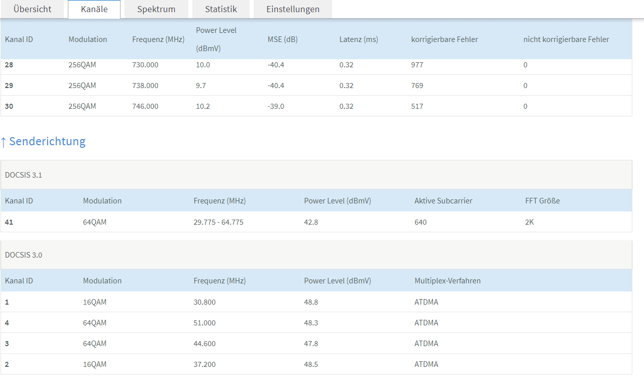Click correctable errors value 517
This screenshot has width=644, height=377.
[x=417, y=106]
